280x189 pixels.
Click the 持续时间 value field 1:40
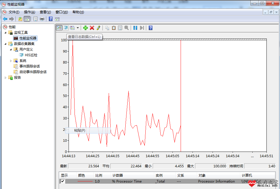(x=260, y=166)
